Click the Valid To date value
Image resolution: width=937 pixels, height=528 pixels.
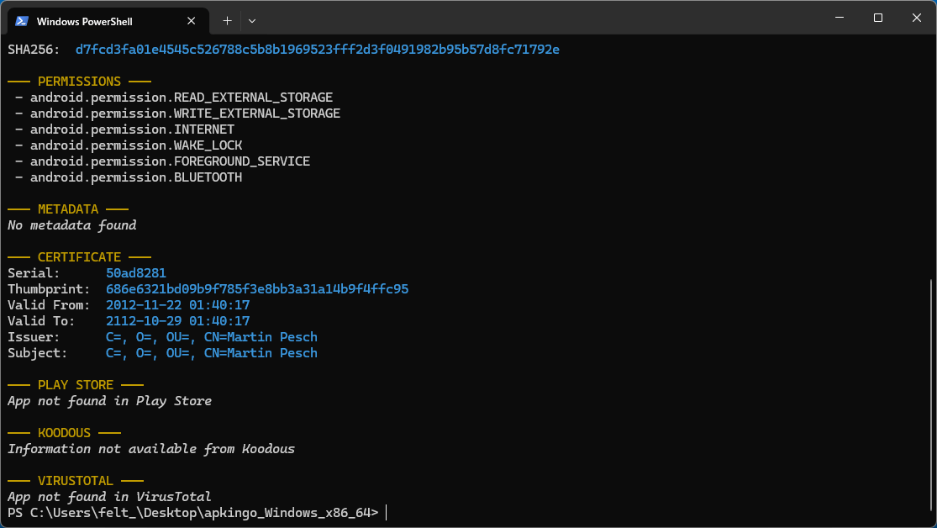click(177, 321)
